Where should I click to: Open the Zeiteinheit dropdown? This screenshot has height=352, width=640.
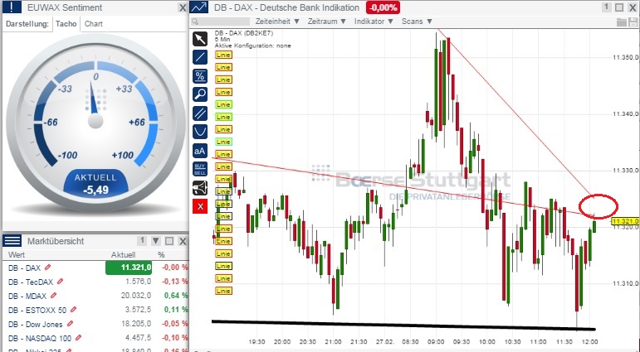[x=277, y=22]
